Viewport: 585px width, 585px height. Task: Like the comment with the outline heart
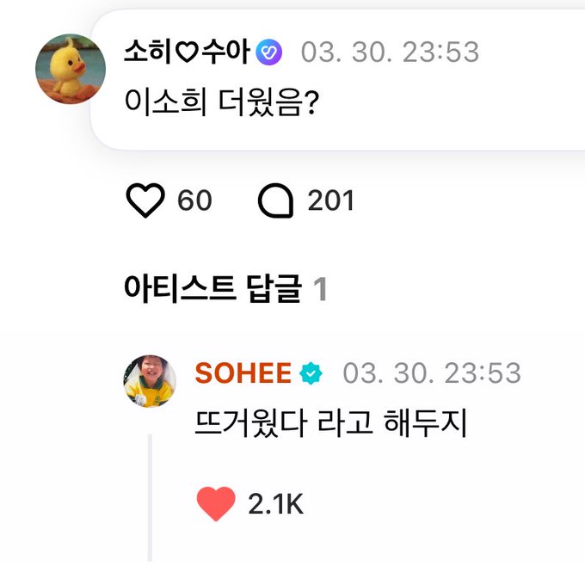click(145, 200)
